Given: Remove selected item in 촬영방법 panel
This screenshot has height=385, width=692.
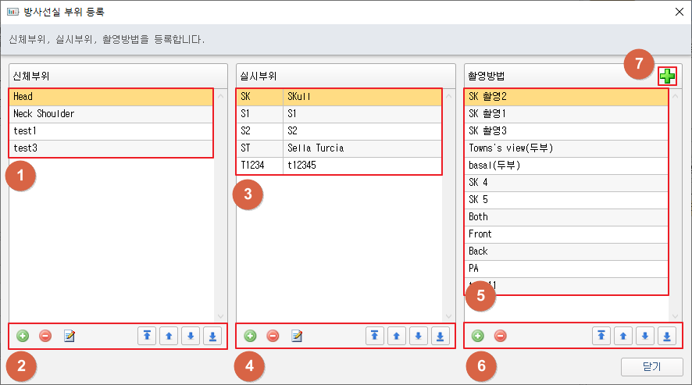Looking at the screenshot, I should 501,336.
